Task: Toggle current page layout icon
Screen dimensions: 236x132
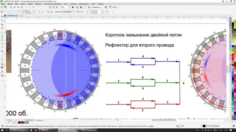Action: [52, 12]
